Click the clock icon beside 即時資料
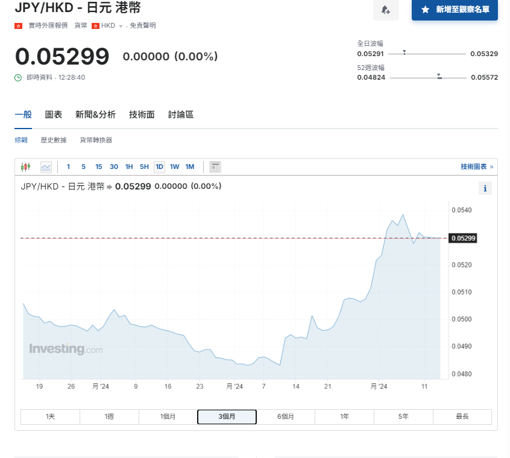 [18, 77]
